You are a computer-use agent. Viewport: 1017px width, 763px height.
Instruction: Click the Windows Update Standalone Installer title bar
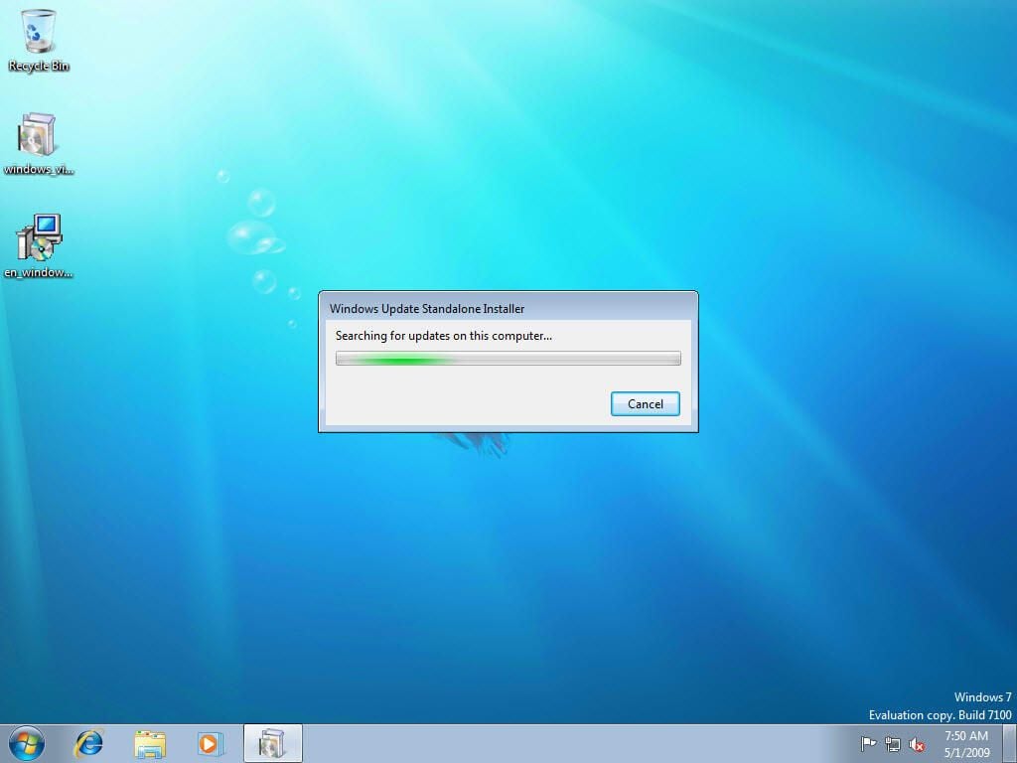[x=508, y=308]
